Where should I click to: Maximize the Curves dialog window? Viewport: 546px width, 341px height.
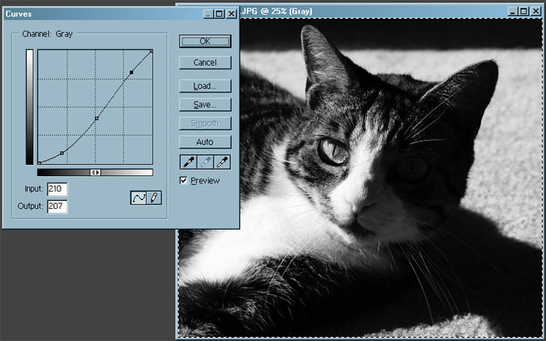click(x=219, y=14)
